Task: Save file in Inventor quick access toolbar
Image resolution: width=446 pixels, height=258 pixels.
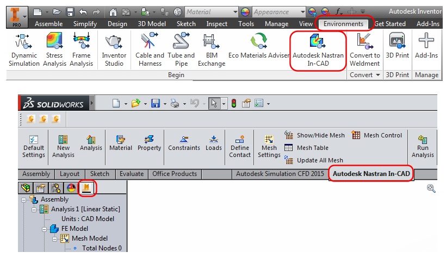Action: pyautogui.click(x=70, y=12)
